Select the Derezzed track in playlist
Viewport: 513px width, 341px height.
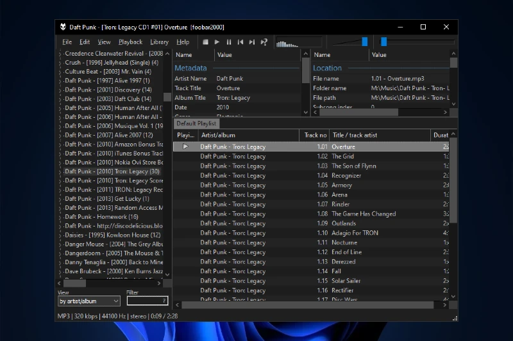coord(344,262)
